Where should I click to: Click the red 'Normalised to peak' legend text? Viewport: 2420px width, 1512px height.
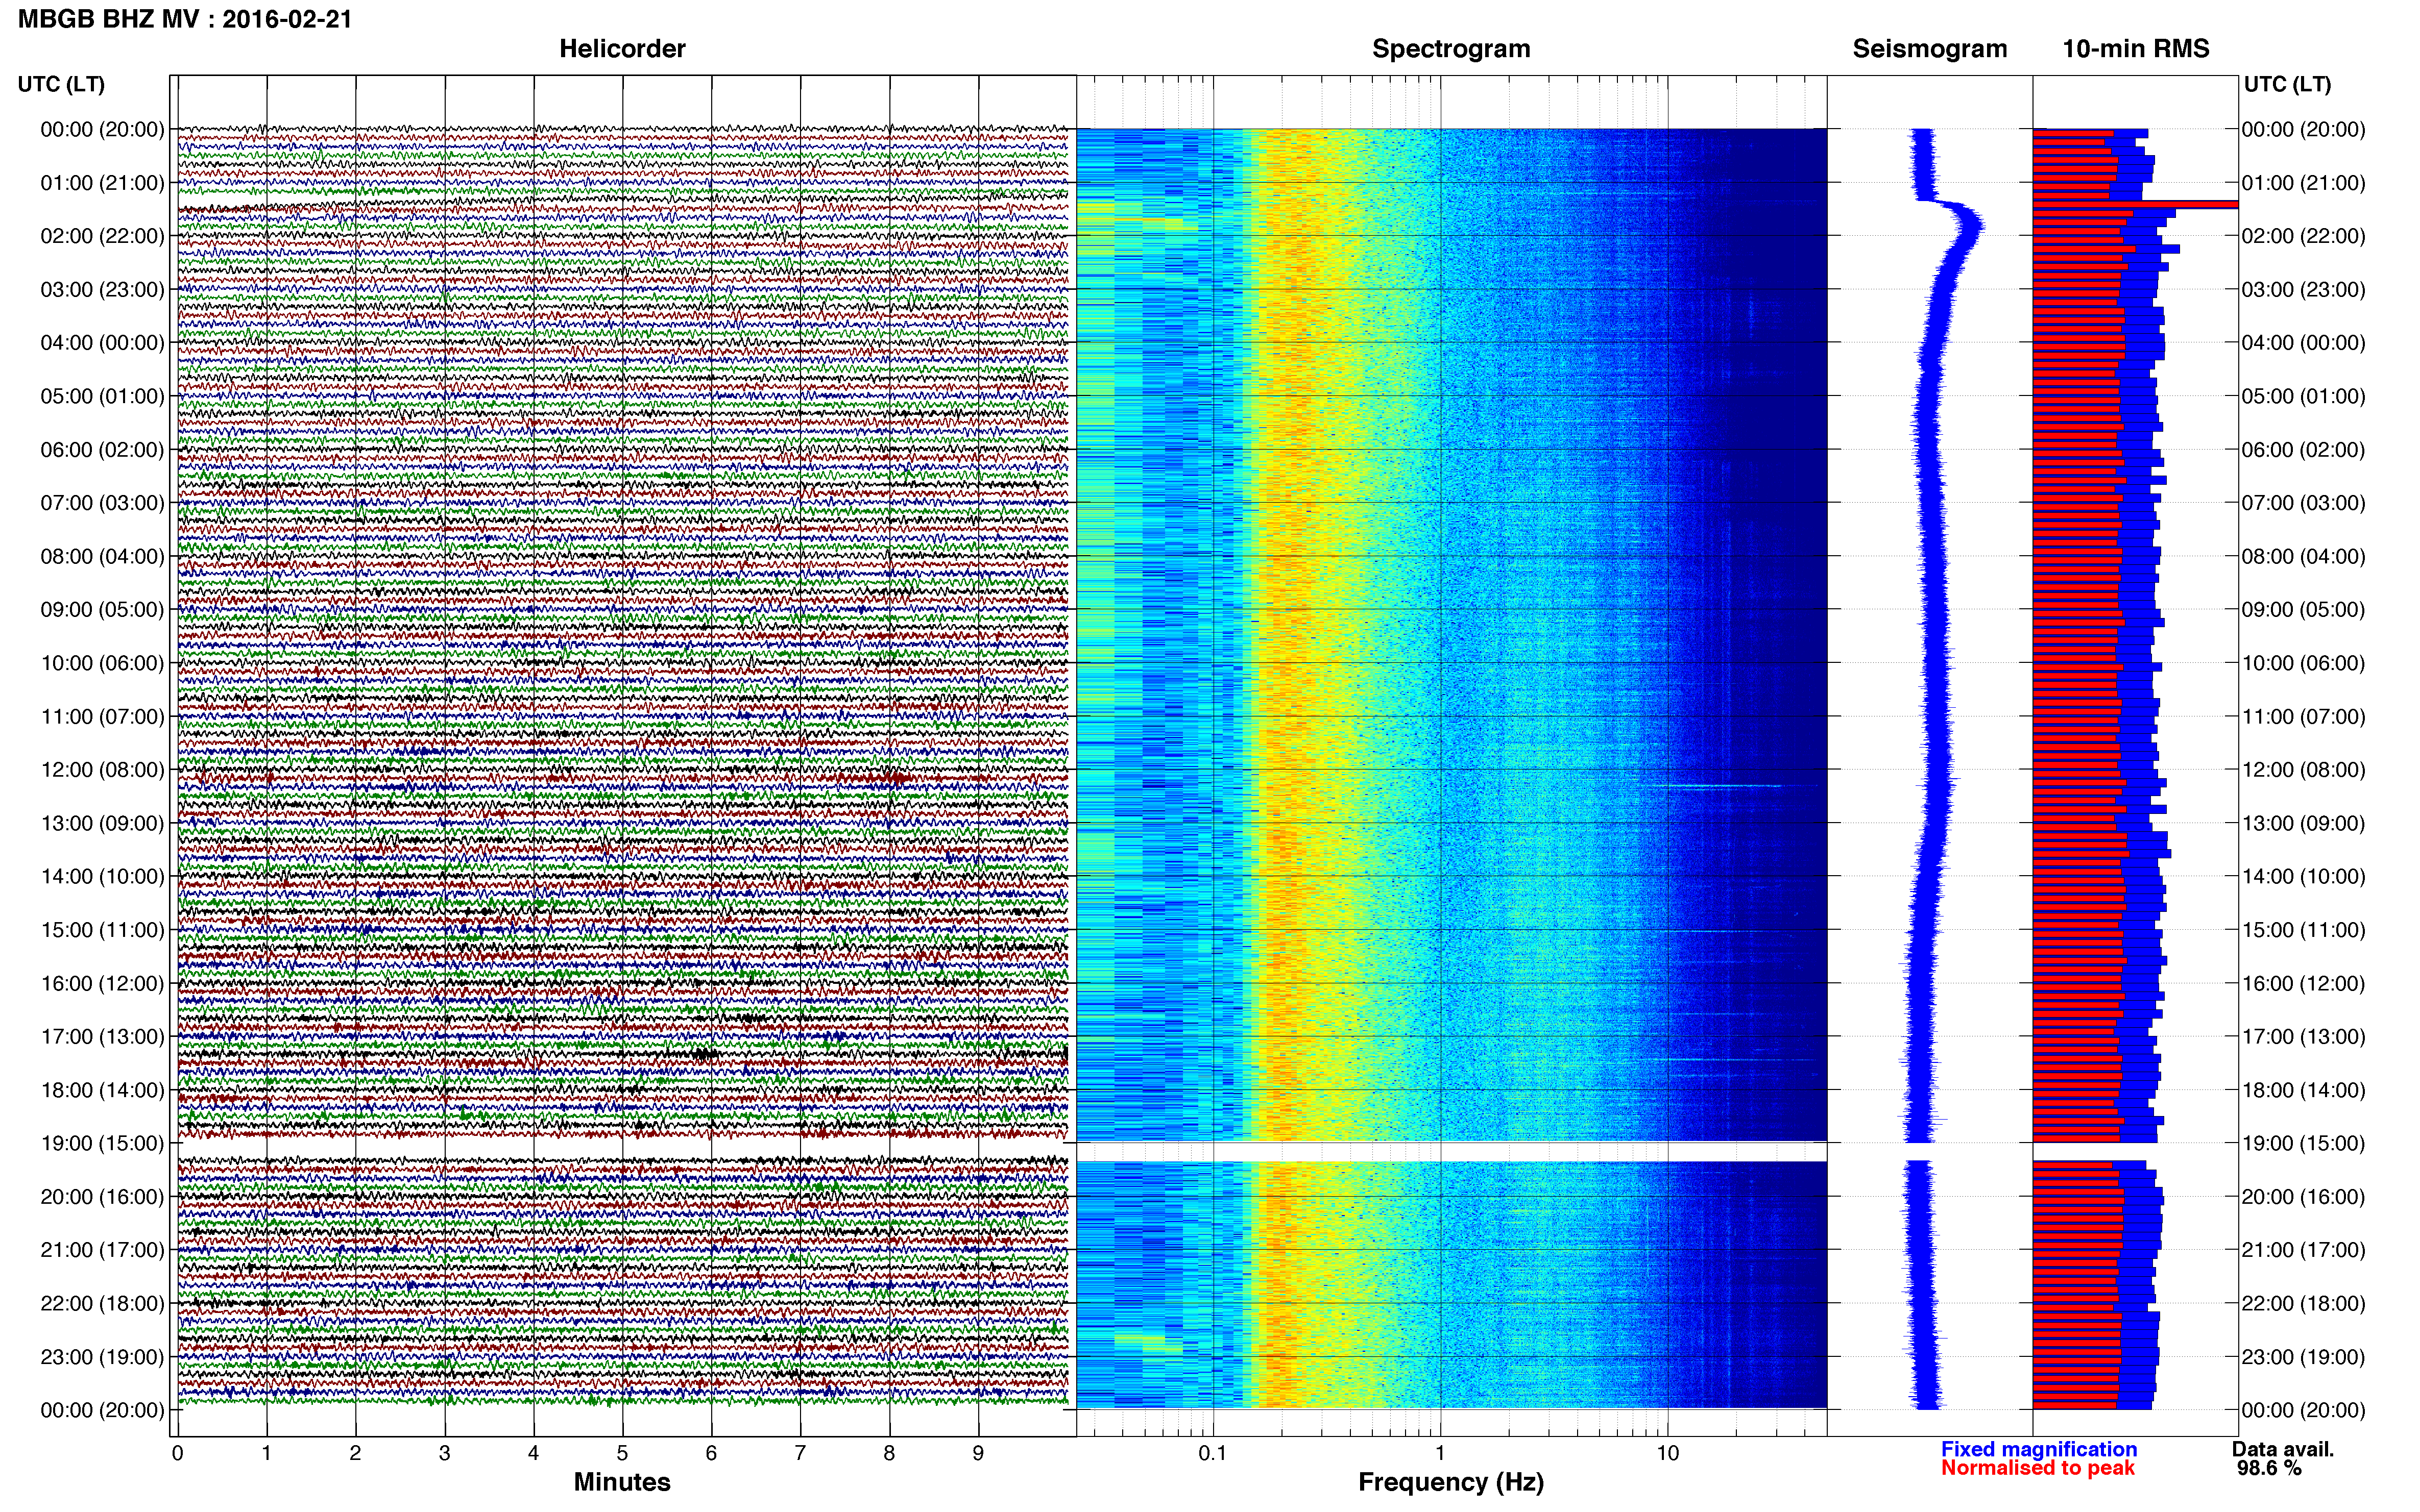point(2038,1468)
